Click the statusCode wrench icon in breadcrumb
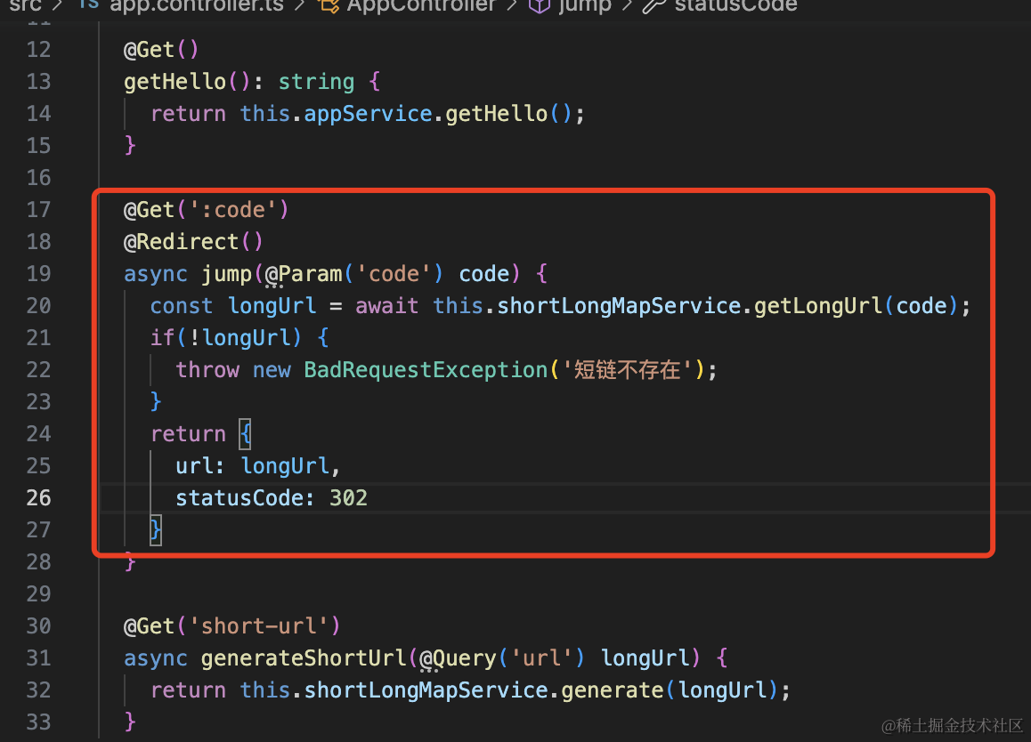Image resolution: width=1031 pixels, height=742 pixels. point(654,5)
